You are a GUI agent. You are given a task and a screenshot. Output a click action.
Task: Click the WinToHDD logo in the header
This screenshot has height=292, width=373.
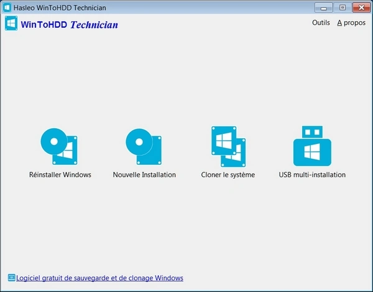11,24
